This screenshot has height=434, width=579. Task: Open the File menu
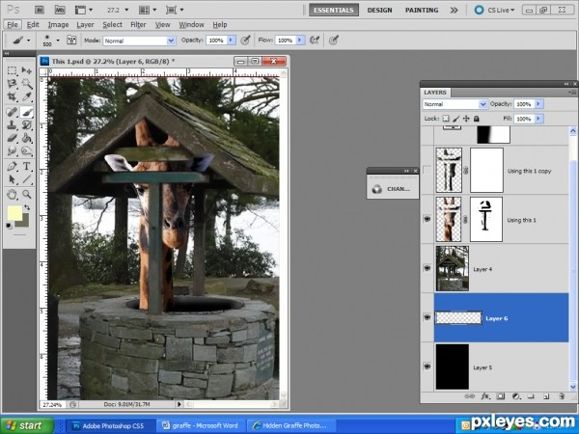click(13, 25)
